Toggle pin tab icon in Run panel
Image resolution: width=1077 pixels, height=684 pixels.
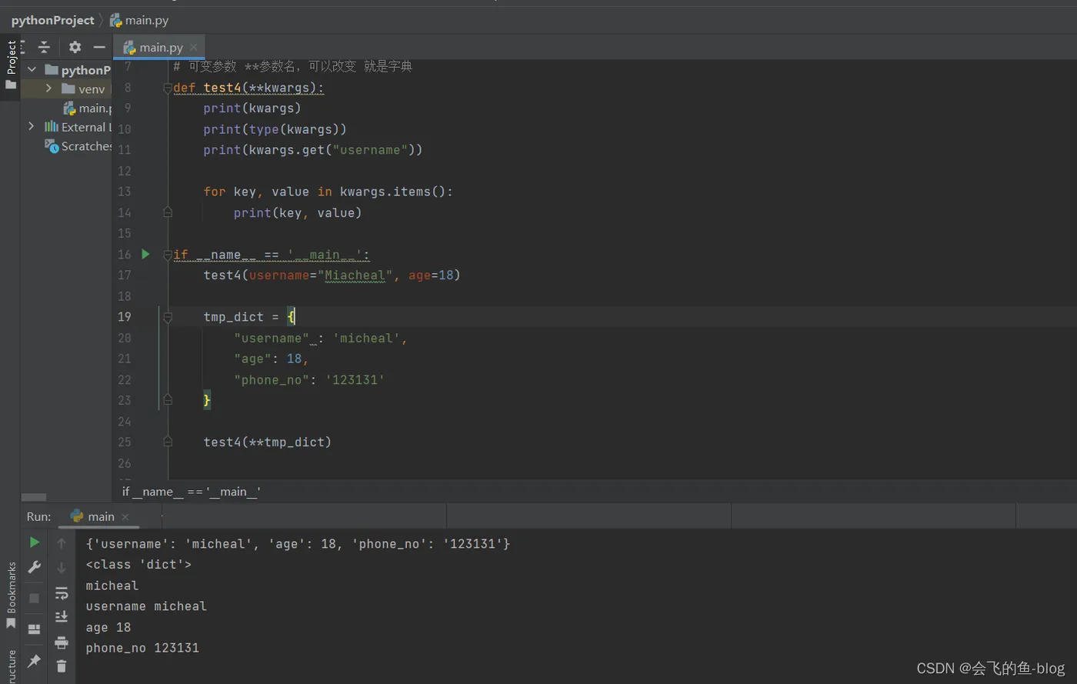click(x=34, y=661)
